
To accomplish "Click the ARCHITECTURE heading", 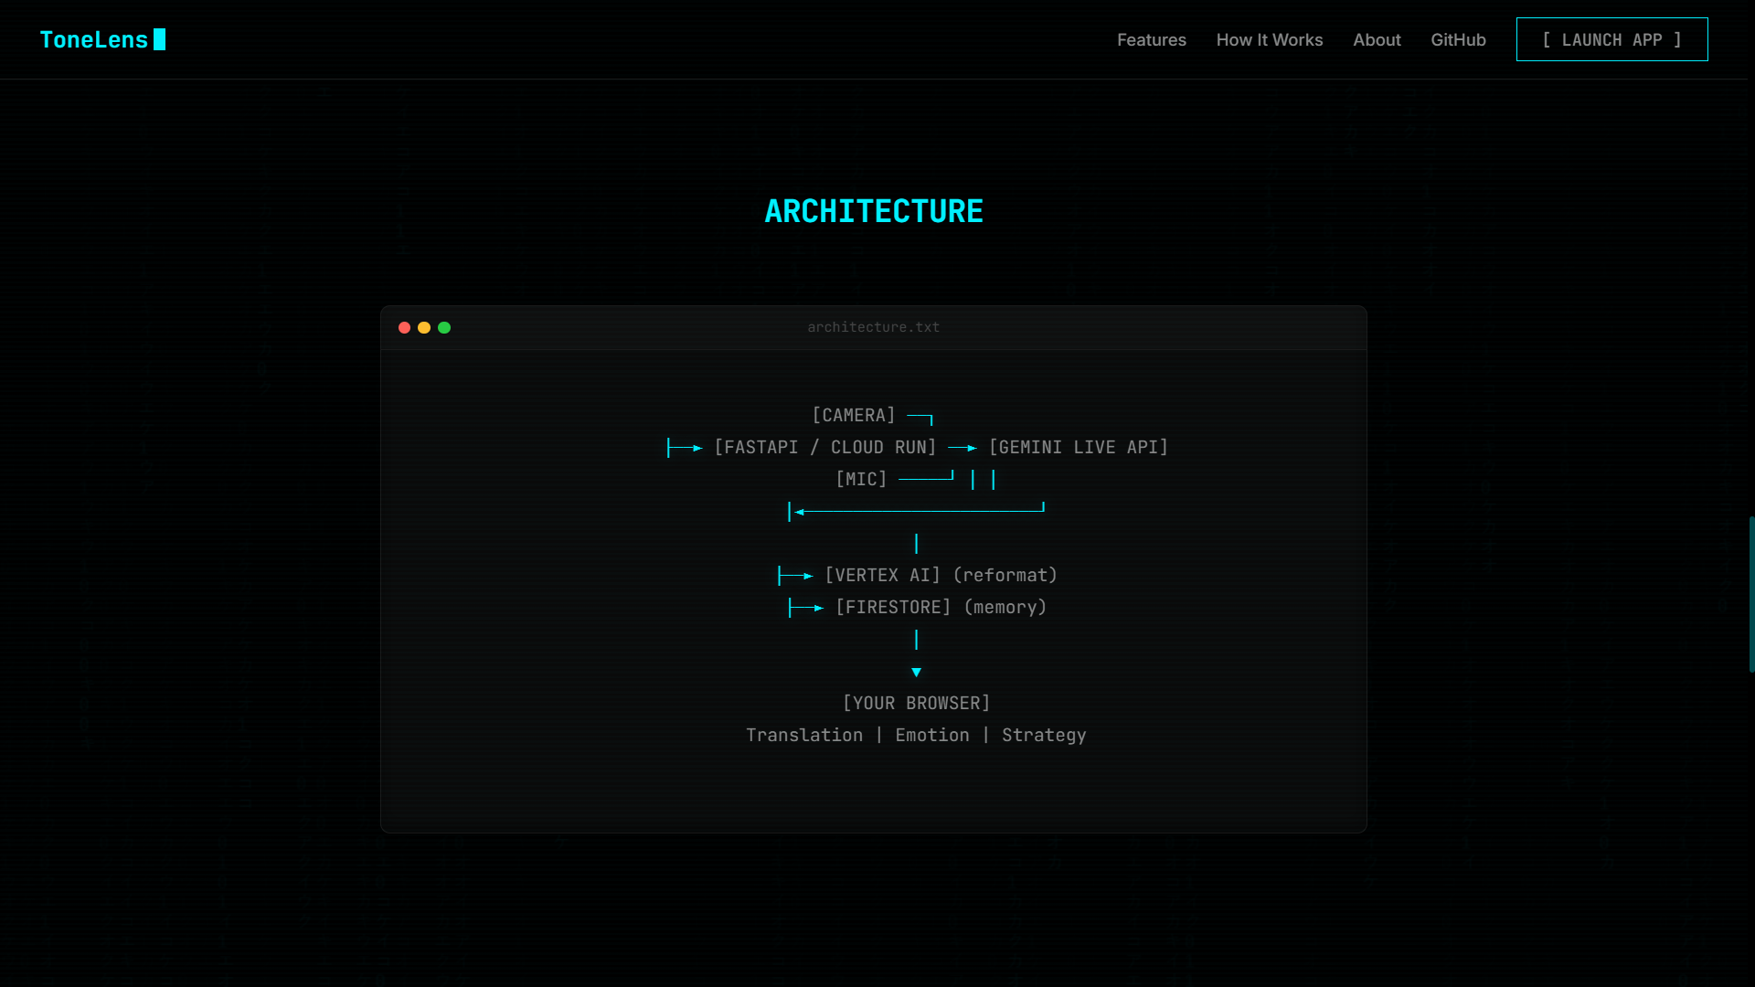I will point(873,211).
